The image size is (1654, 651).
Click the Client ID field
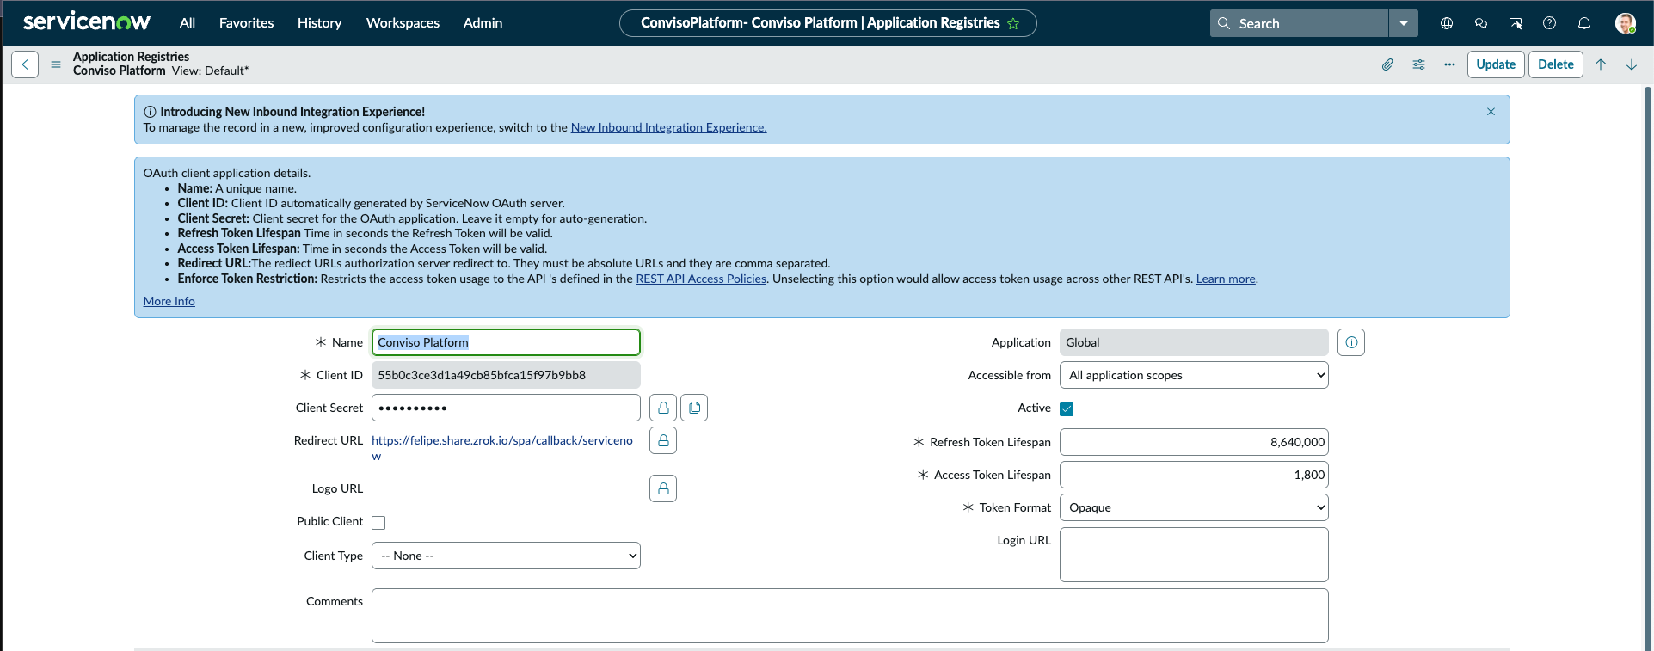coord(506,375)
